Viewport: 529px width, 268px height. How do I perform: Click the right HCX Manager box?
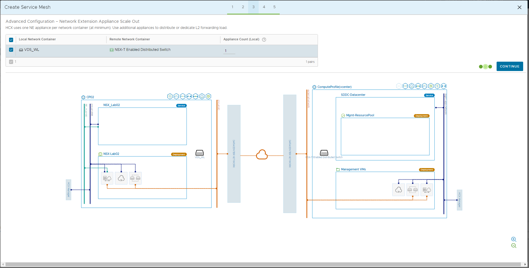[x=460, y=200]
